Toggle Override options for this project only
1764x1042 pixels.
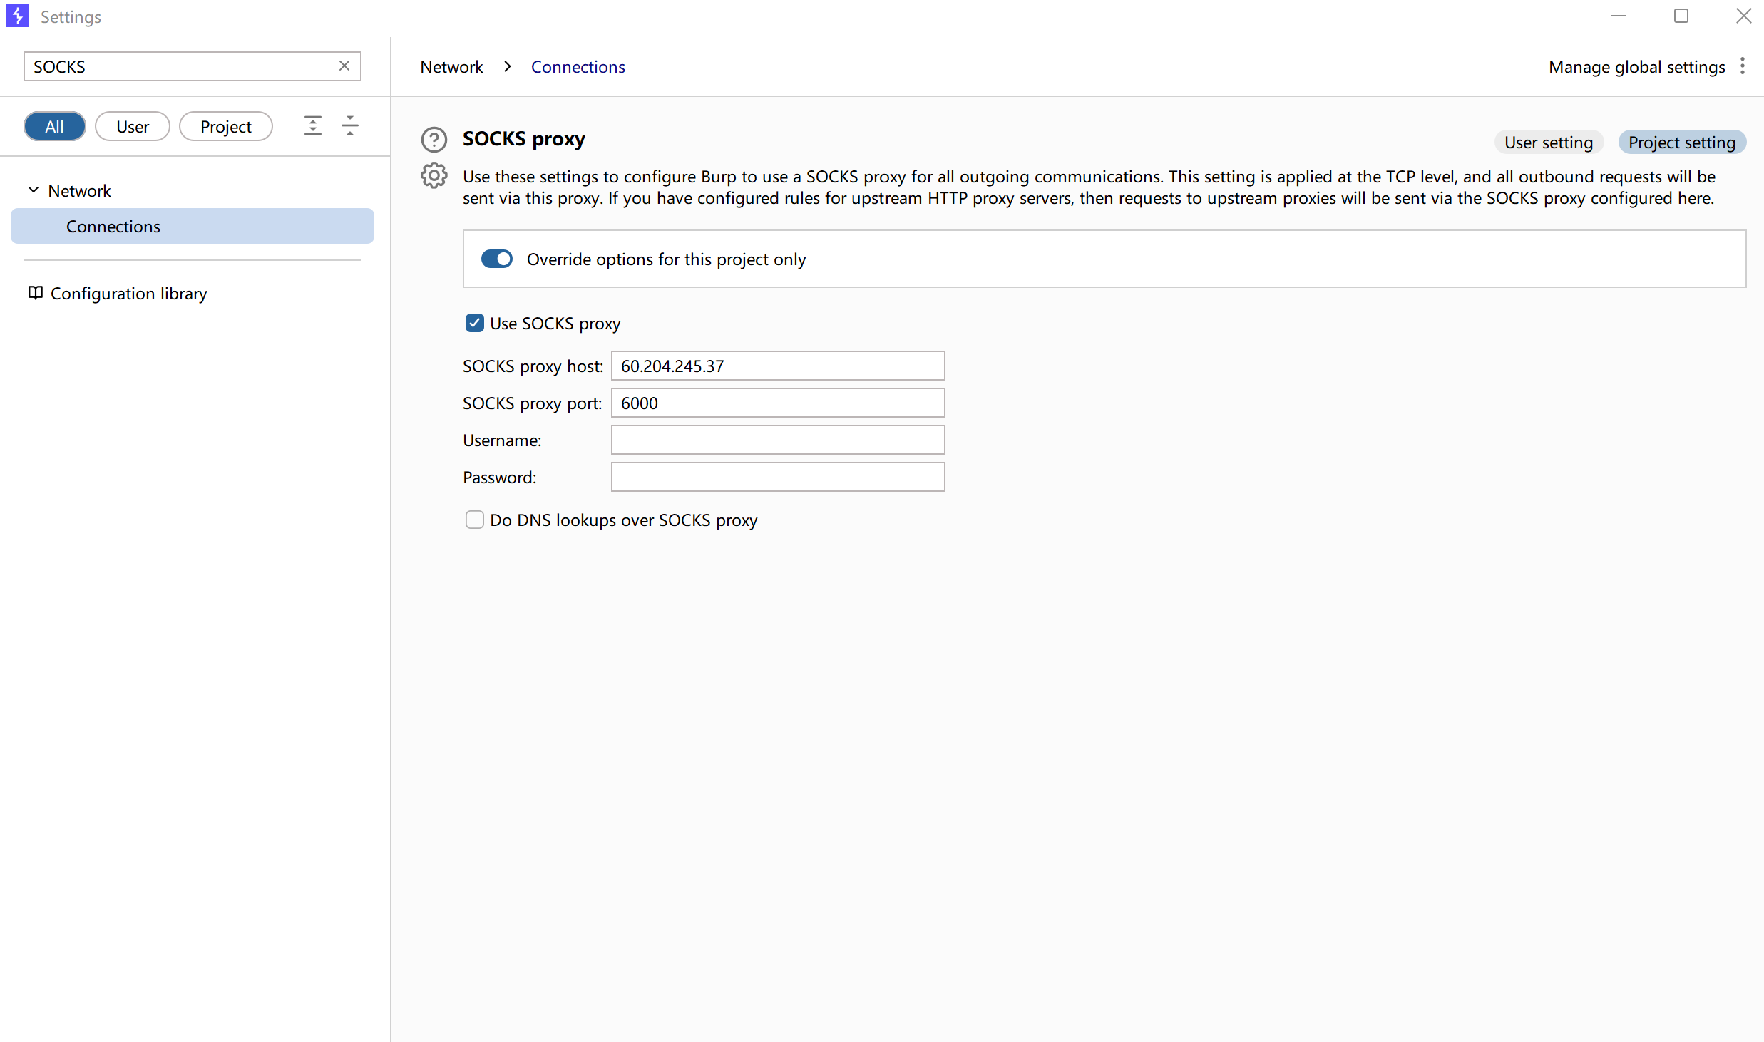point(496,259)
